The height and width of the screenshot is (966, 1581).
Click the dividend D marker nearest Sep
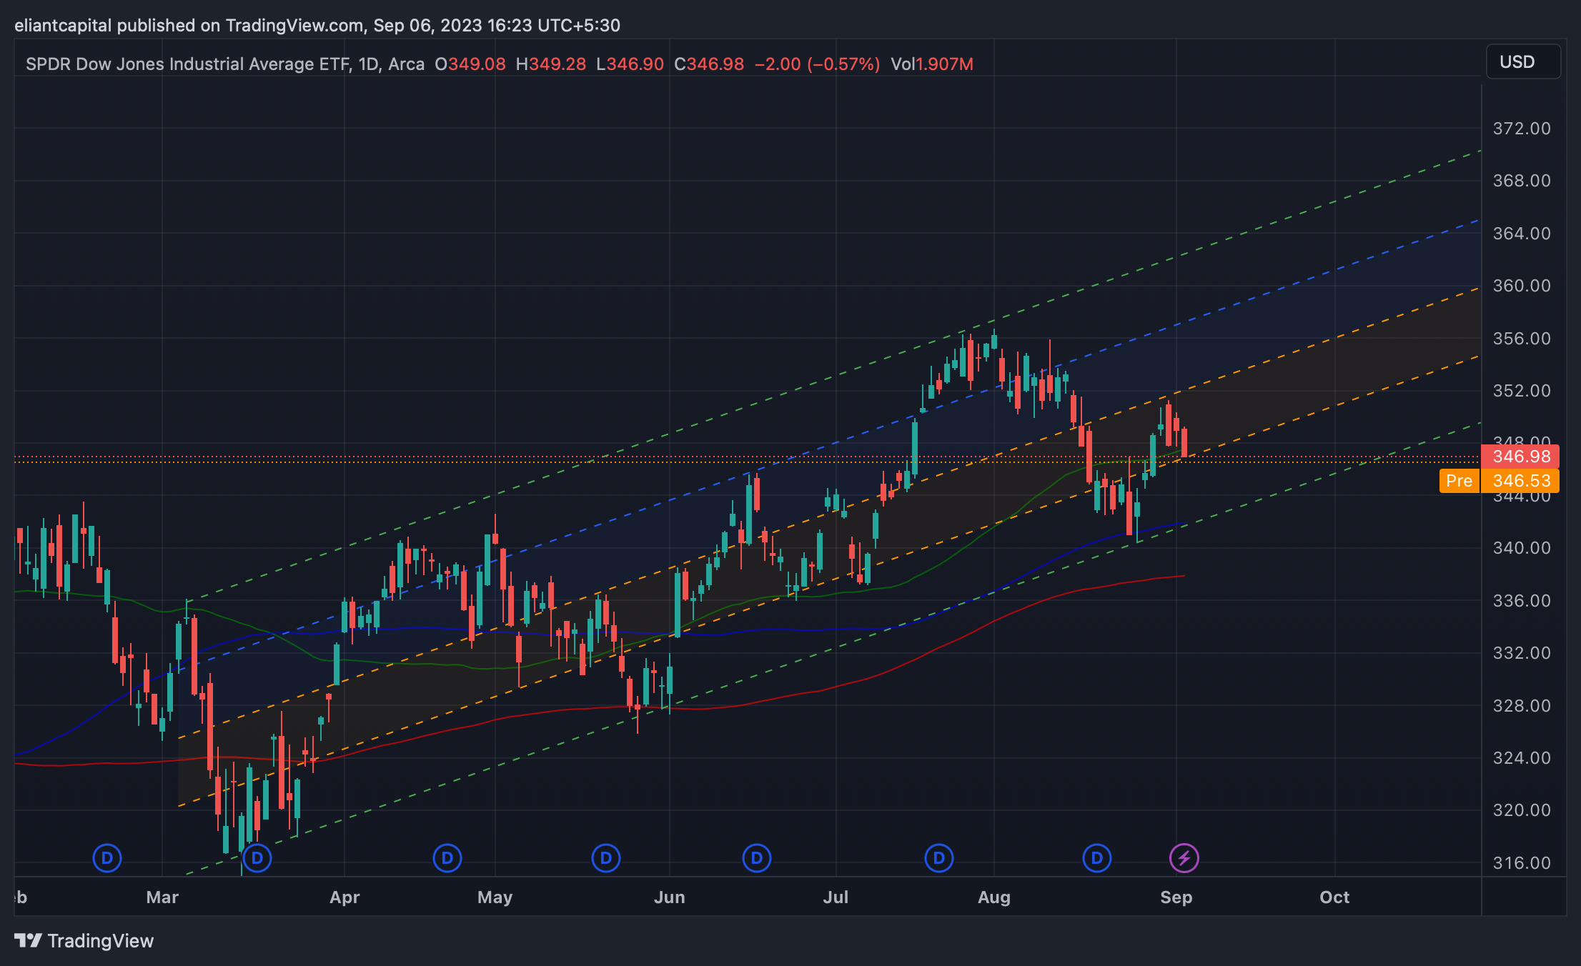(1096, 857)
